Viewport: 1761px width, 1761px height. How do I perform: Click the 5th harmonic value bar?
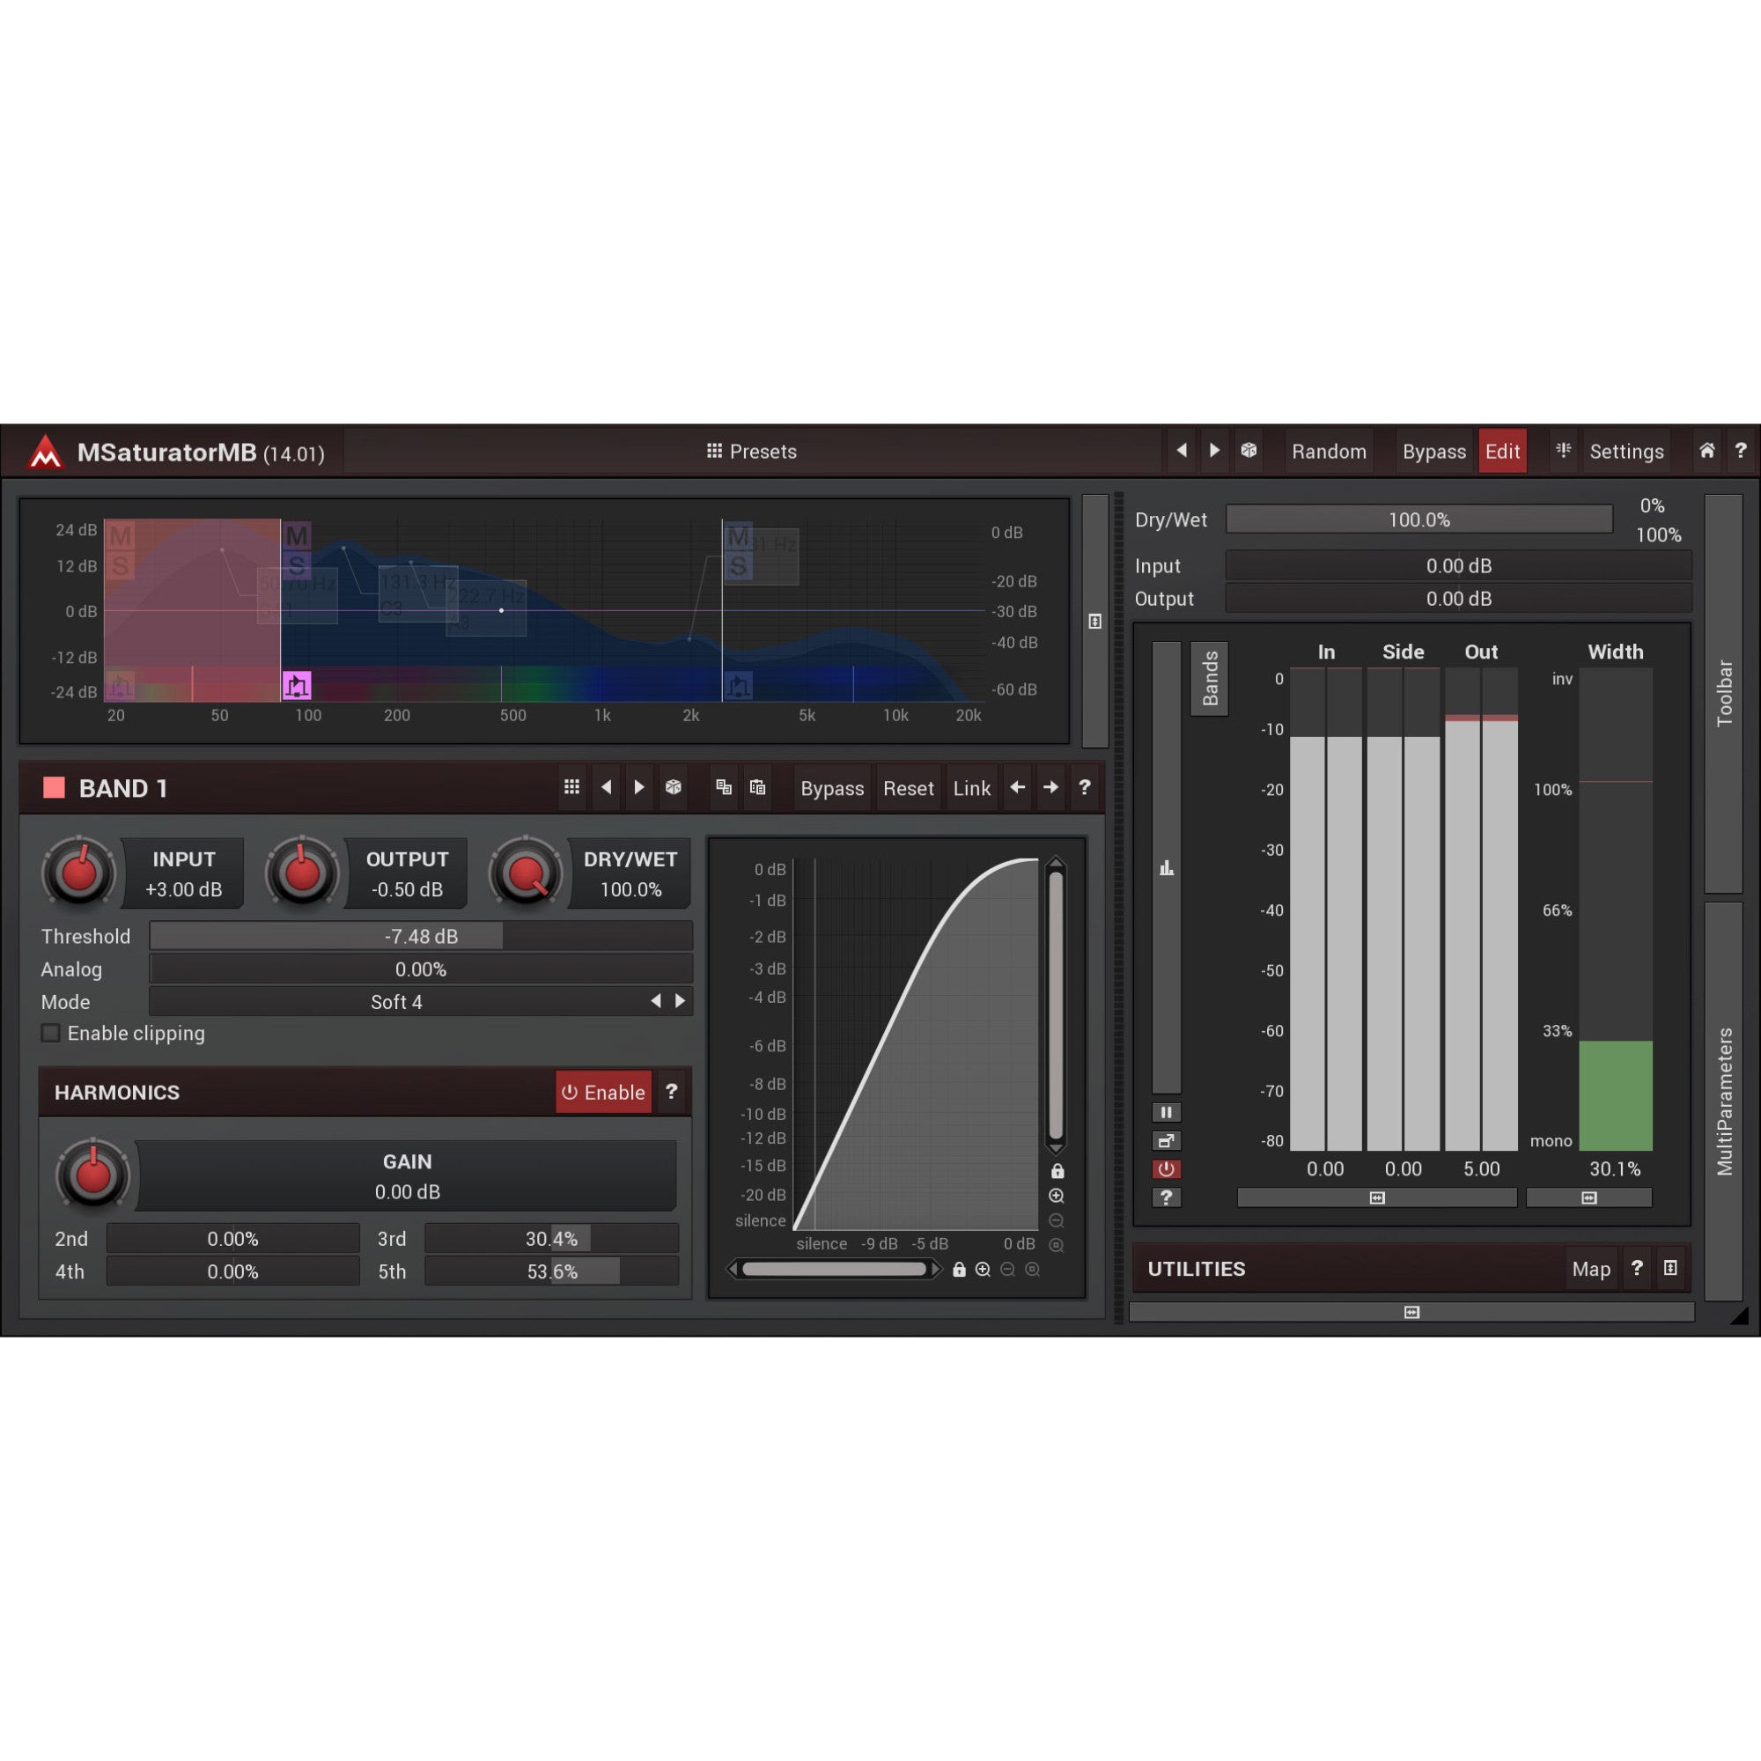click(551, 1271)
